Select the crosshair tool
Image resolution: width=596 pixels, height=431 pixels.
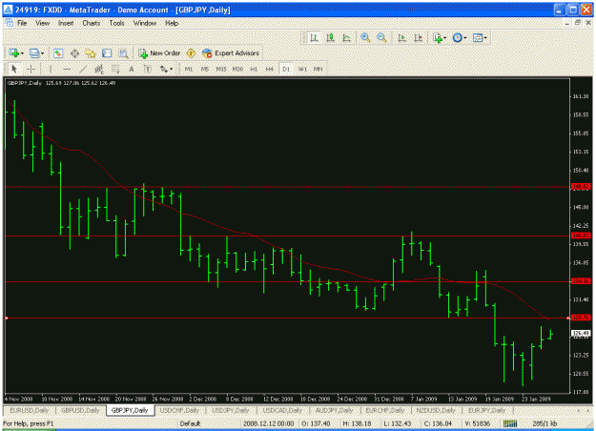point(31,70)
